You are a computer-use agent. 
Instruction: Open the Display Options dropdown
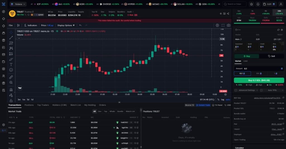[66, 25]
